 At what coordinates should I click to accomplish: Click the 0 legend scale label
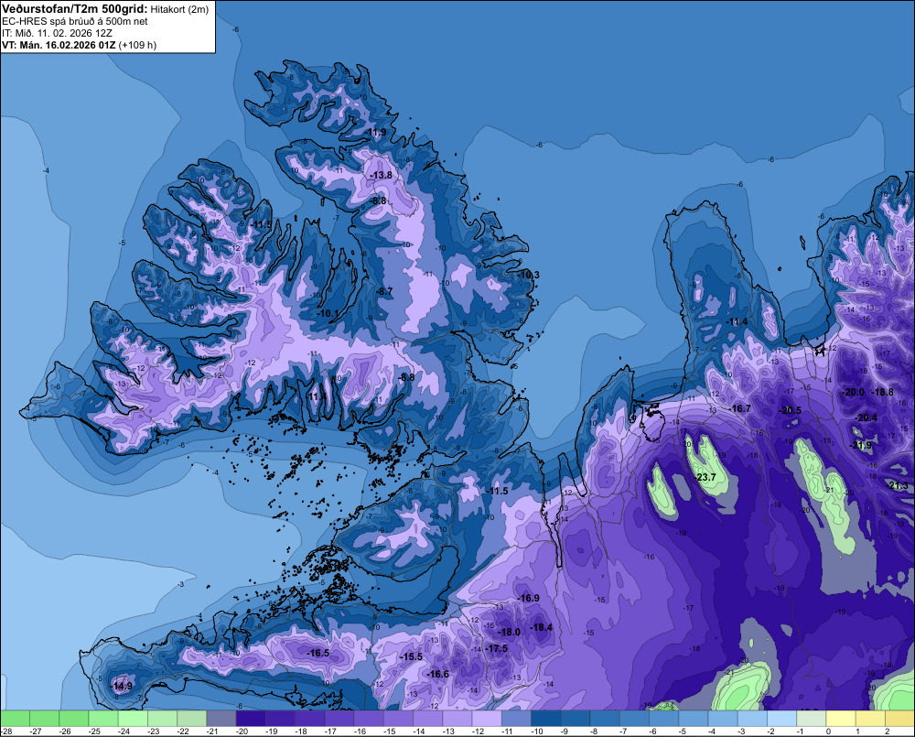[829, 732]
